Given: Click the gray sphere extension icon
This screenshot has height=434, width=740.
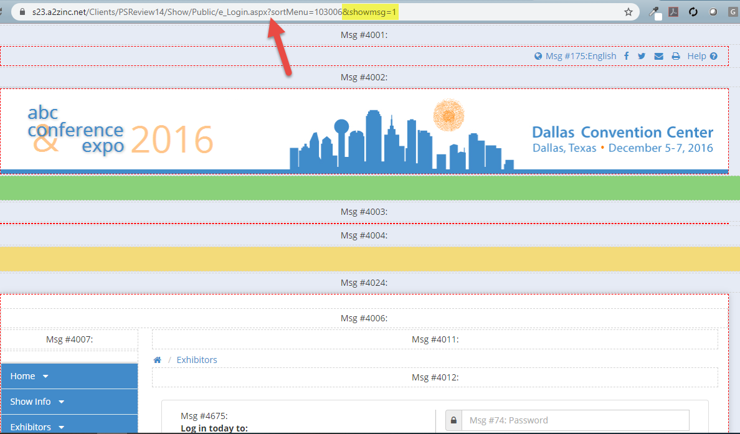Looking at the screenshot, I should click(x=713, y=12).
